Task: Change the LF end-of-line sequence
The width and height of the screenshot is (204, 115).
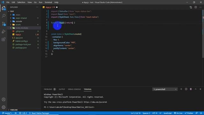Action: coord(160,113)
